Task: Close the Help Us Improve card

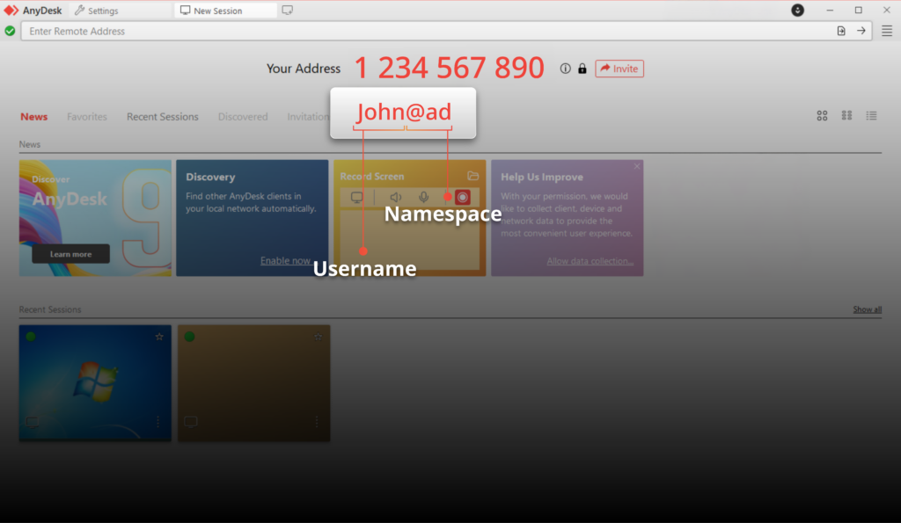Action: [x=637, y=166]
